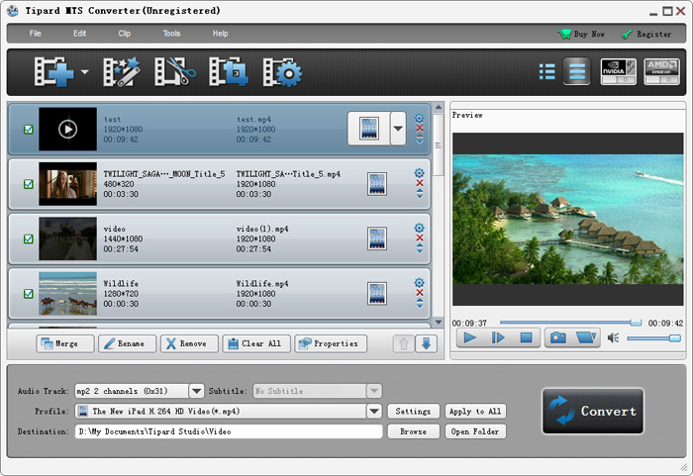Click the Remove button
The image size is (693, 476).
click(189, 343)
